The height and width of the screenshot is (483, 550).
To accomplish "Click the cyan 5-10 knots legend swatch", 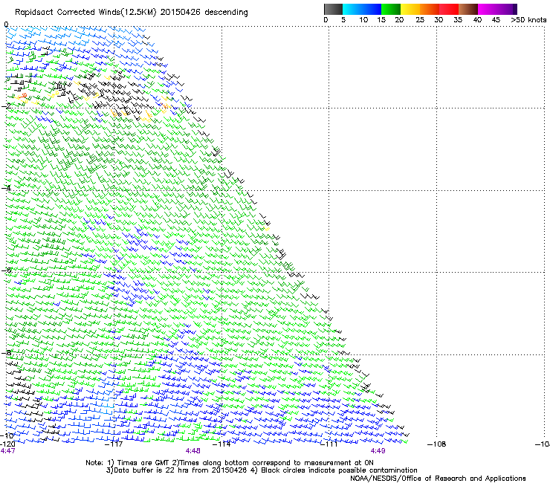I will 352,9.
